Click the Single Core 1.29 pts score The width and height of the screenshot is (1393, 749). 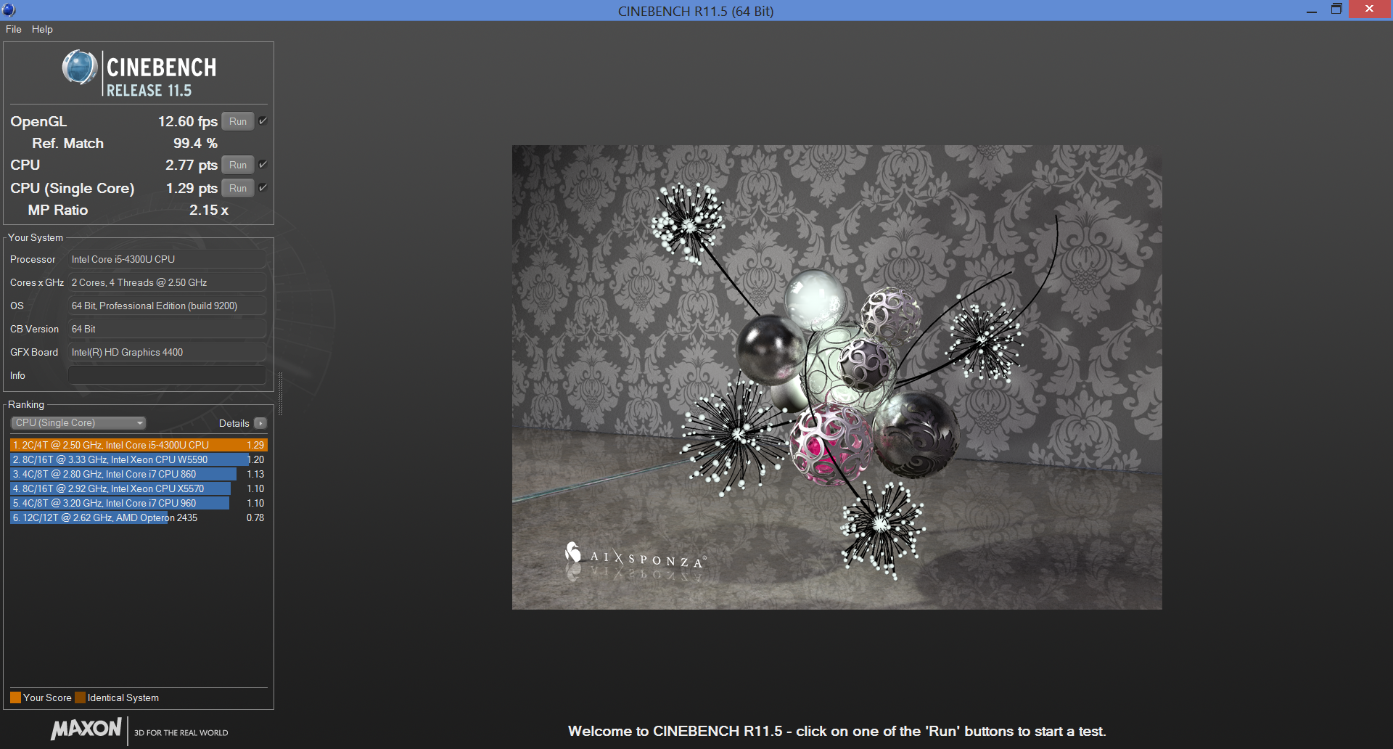(192, 188)
